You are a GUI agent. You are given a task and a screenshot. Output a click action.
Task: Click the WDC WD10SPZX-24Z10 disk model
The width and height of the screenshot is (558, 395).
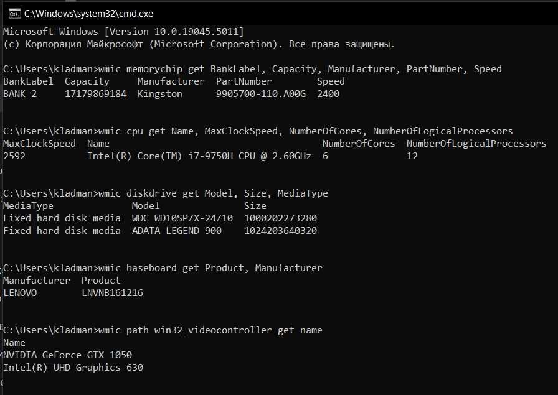coord(182,218)
